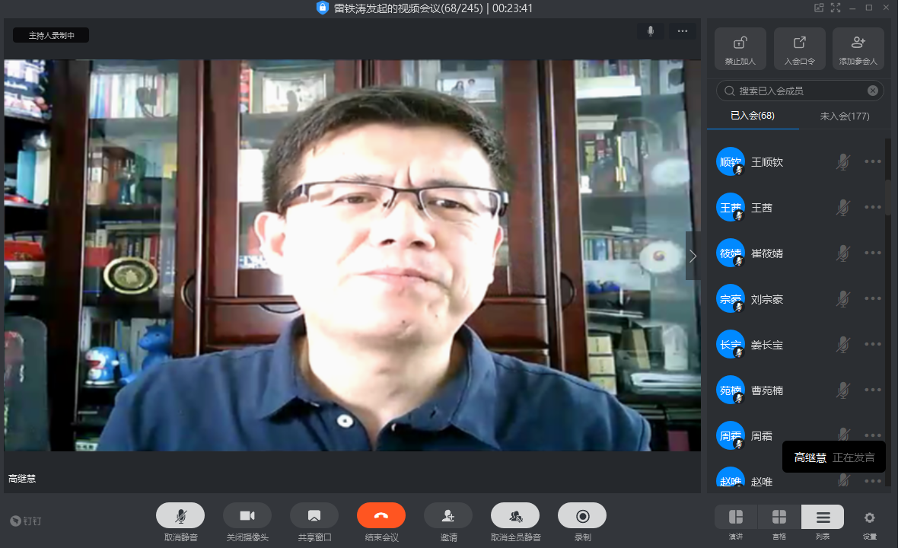Switch to 演讲 speaker view
The image size is (898, 548).
(x=736, y=518)
